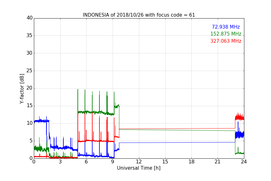Image resolution: width=271 pixels, height=181 pixels.
Task: Click the y-axis tick label 10
Action: 29,123
